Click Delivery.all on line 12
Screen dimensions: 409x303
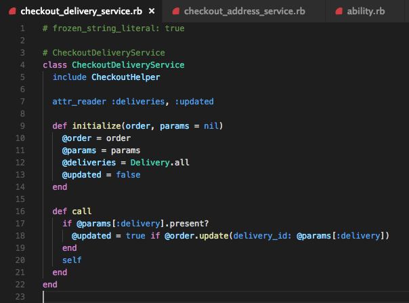pos(160,163)
